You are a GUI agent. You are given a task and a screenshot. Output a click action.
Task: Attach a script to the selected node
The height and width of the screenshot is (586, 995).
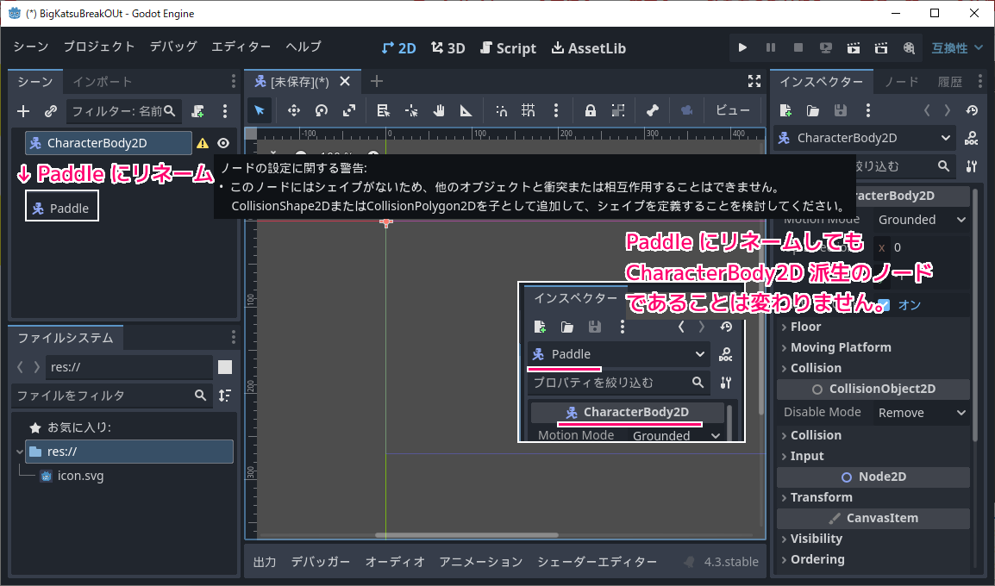pyautogui.click(x=198, y=111)
